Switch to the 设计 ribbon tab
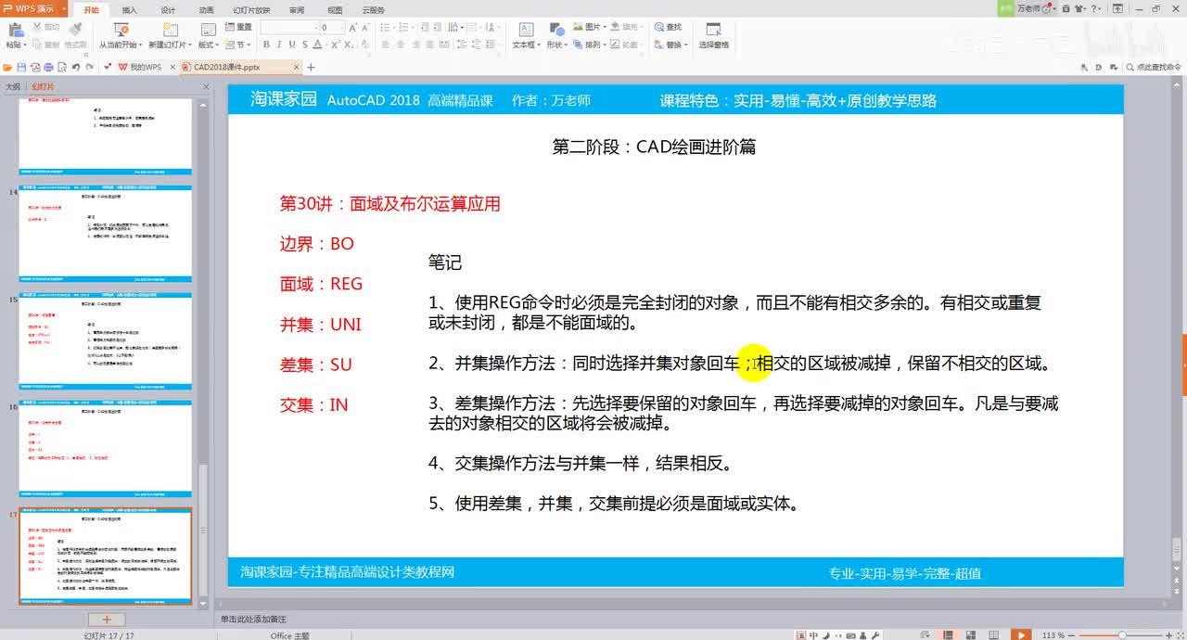Image resolution: width=1187 pixels, height=640 pixels. (x=168, y=10)
